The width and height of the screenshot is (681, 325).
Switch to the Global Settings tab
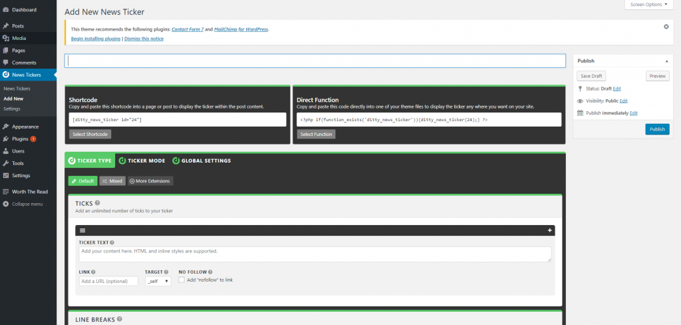tap(202, 161)
